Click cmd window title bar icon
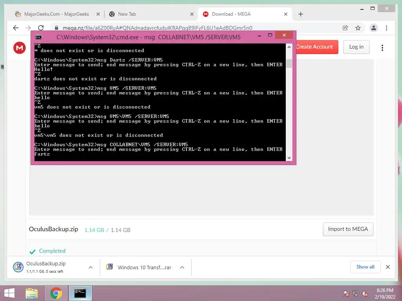The height and width of the screenshot is (301, 402). tap(38, 37)
